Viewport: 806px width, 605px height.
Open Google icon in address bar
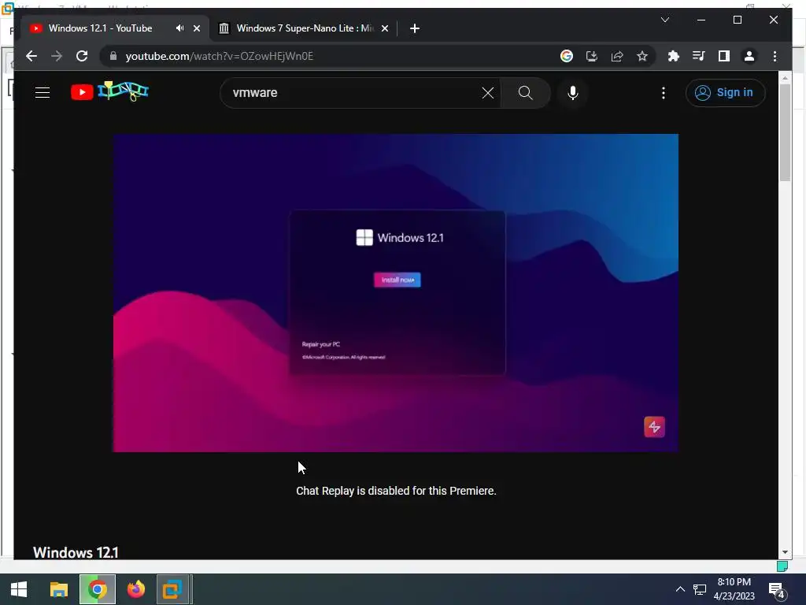coord(567,56)
